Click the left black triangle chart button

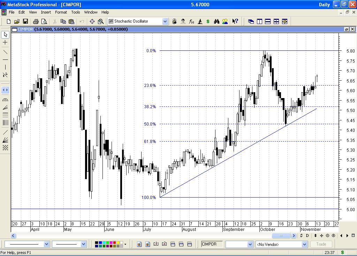[341, 235]
